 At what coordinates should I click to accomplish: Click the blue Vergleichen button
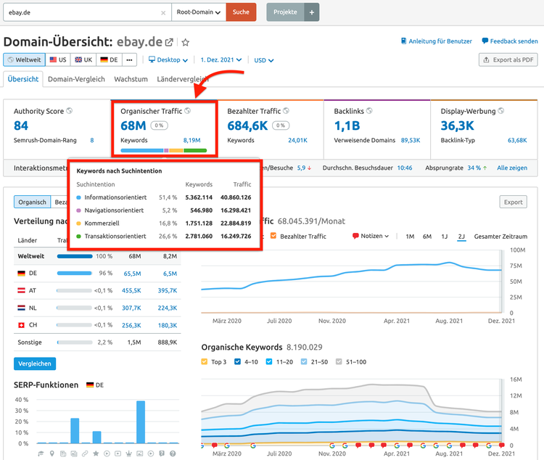click(x=35, y=364)
